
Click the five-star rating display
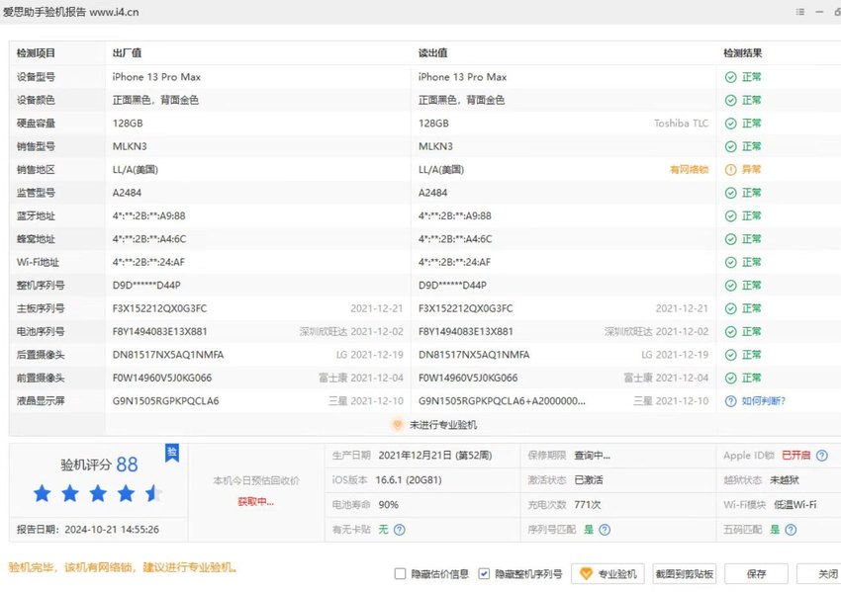tap(97, 493)
